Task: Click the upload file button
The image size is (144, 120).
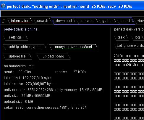Action: point(17,56)
